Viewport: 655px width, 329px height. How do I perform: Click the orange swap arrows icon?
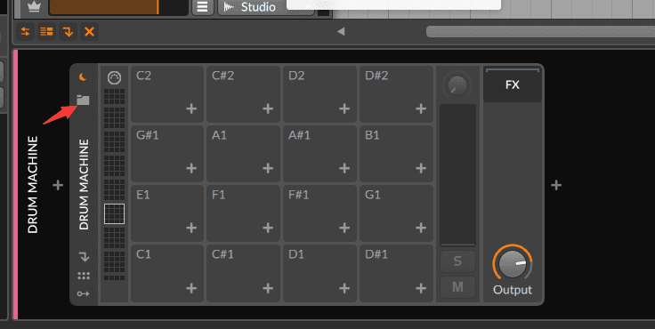25,32
